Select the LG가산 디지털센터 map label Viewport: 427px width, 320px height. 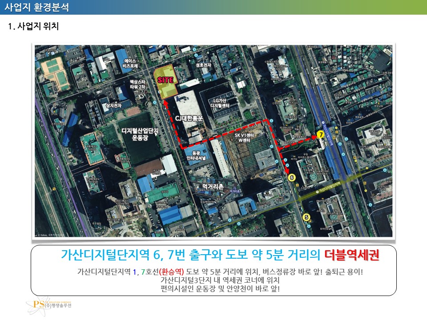tap(220, 103)
